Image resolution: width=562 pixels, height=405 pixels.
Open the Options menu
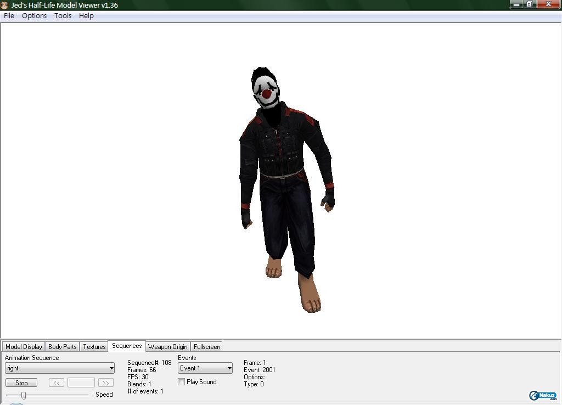pos(34,16)
